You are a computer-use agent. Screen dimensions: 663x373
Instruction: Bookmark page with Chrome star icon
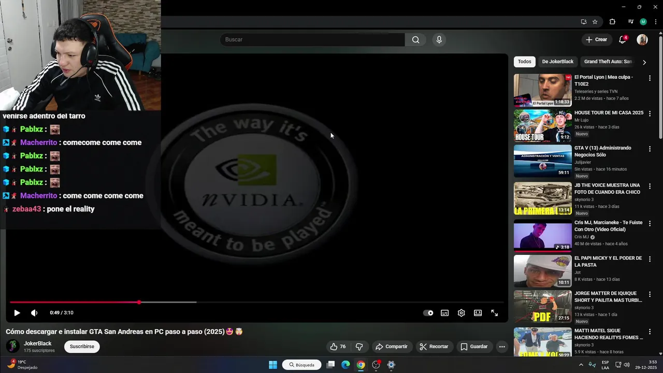click(595, 22)
